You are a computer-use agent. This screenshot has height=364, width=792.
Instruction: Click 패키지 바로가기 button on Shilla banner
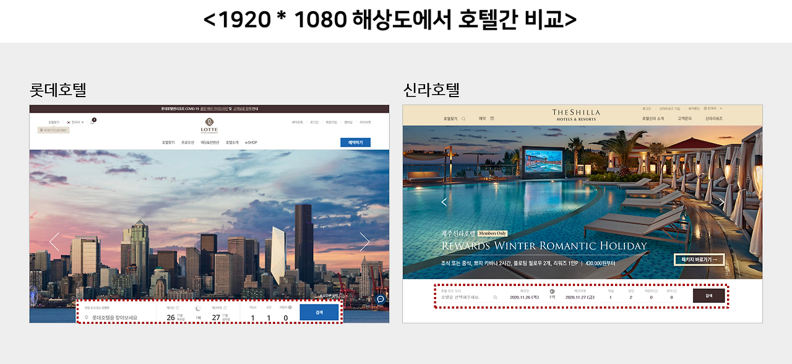coord(699,260)
